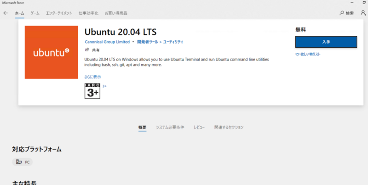368x185 pixels.
Task: Click the IARC 3+ rating badge
Action: click(x=92, y=91)
